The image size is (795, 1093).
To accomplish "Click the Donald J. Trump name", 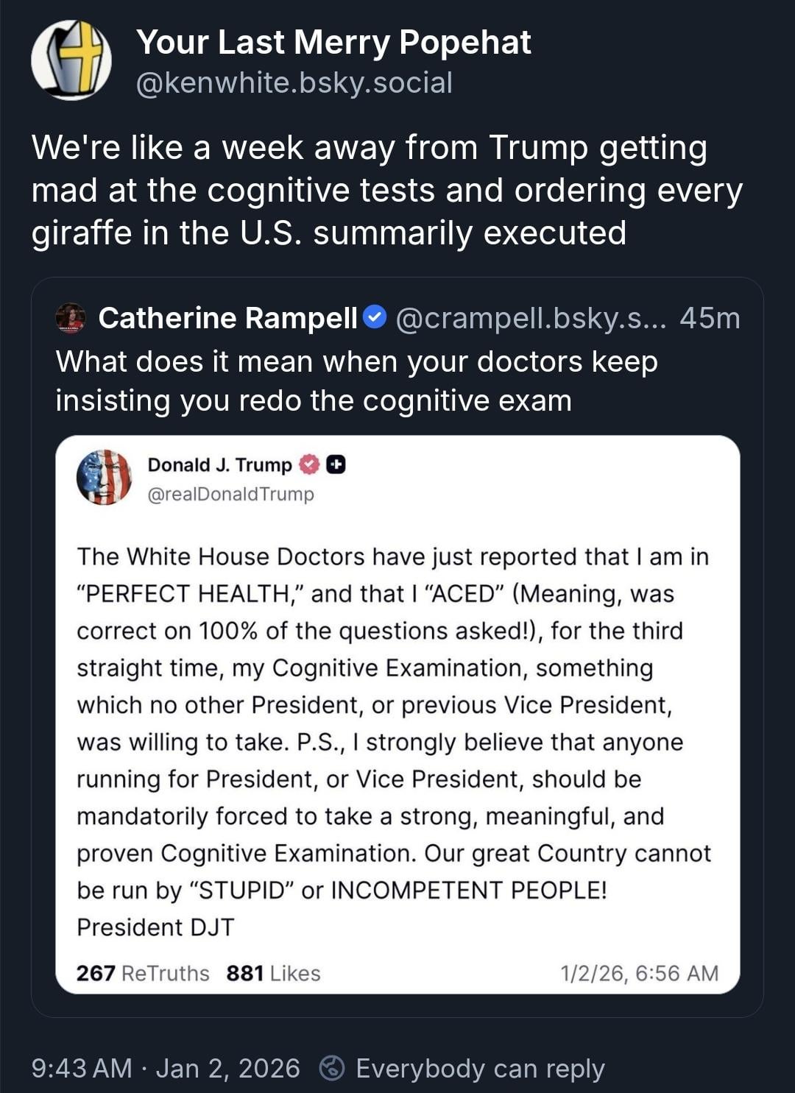I will point(219,464).
